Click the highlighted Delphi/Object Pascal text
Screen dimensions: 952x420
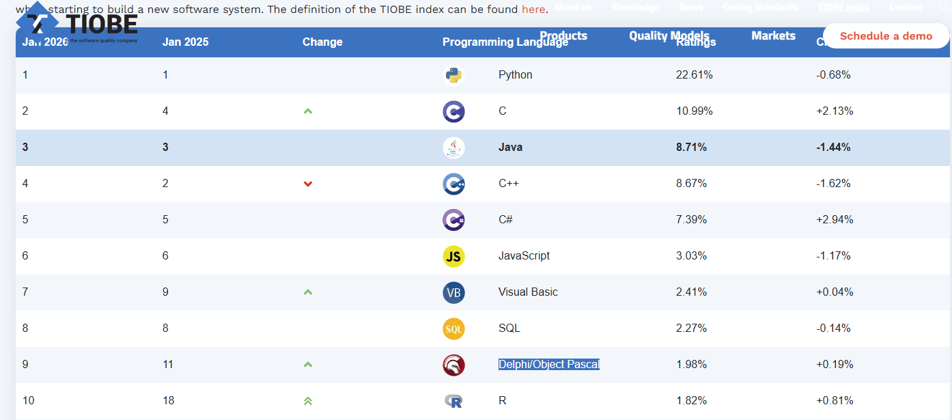point(548,365)
